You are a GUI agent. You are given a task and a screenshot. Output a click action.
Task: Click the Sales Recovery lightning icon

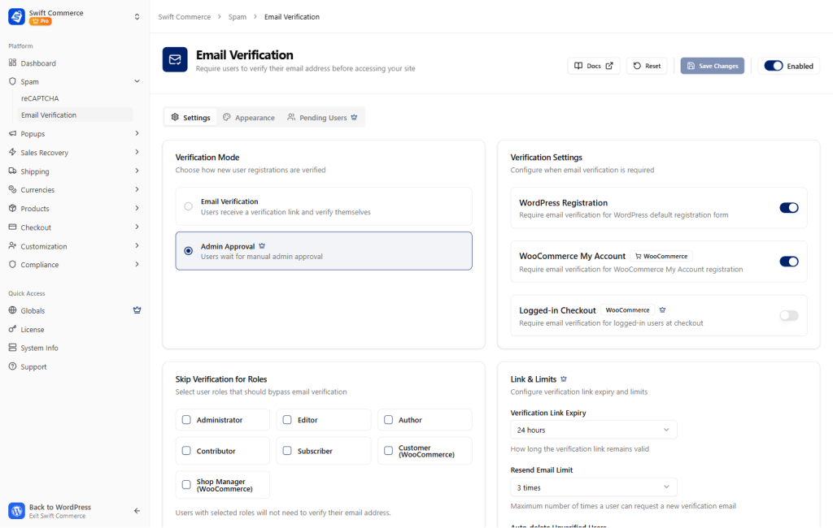point(12,152)
